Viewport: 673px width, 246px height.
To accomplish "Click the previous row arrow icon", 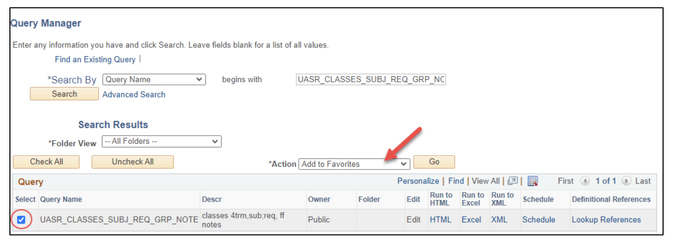I will 585,181.
